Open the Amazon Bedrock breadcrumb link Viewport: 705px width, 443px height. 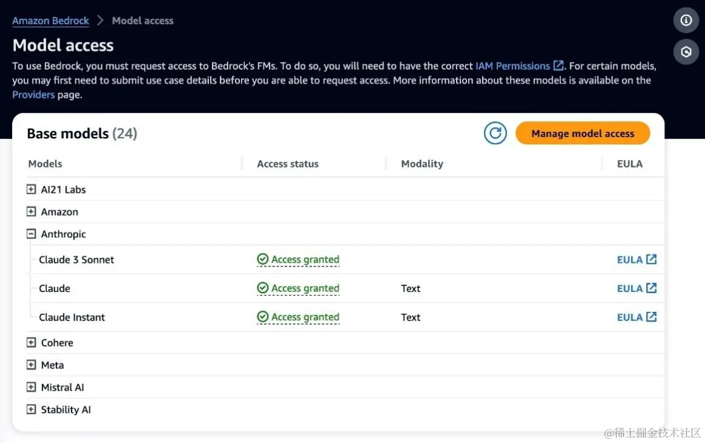pos(50,21)
